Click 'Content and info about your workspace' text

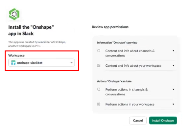click(133, 66)
